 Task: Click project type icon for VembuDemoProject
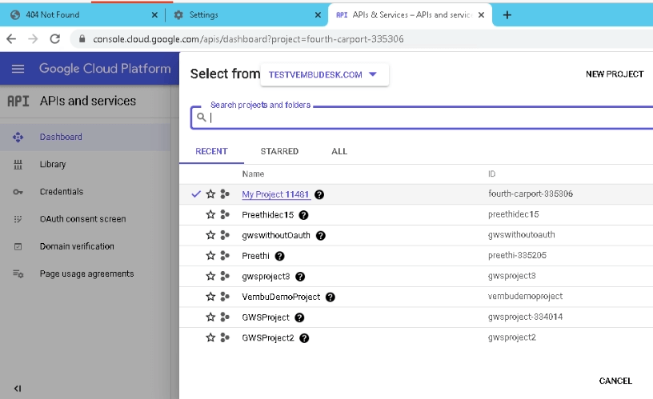[x=225, y=296]
